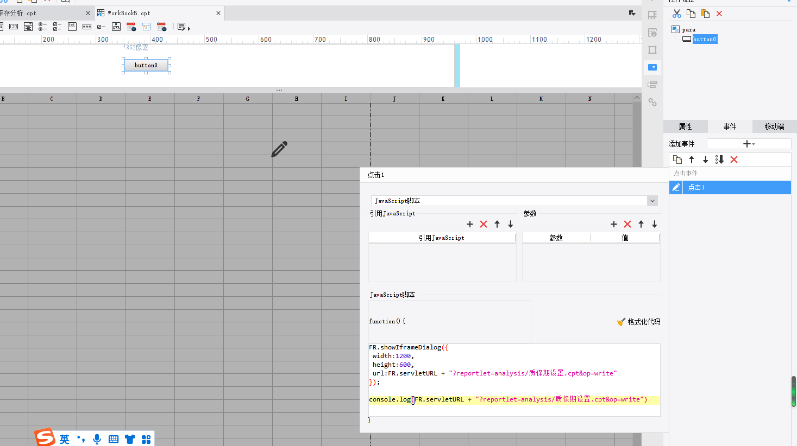Open the tab list dropdown at top right
Image resolution: width=797 pixels, height=446 pixels.
click(632, 13)
